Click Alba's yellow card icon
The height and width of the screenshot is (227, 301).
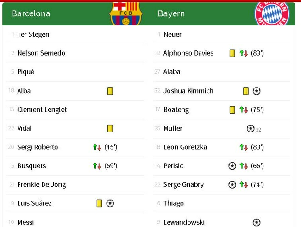110,91
